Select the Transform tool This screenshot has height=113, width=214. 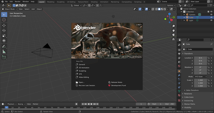click(4, 41)
